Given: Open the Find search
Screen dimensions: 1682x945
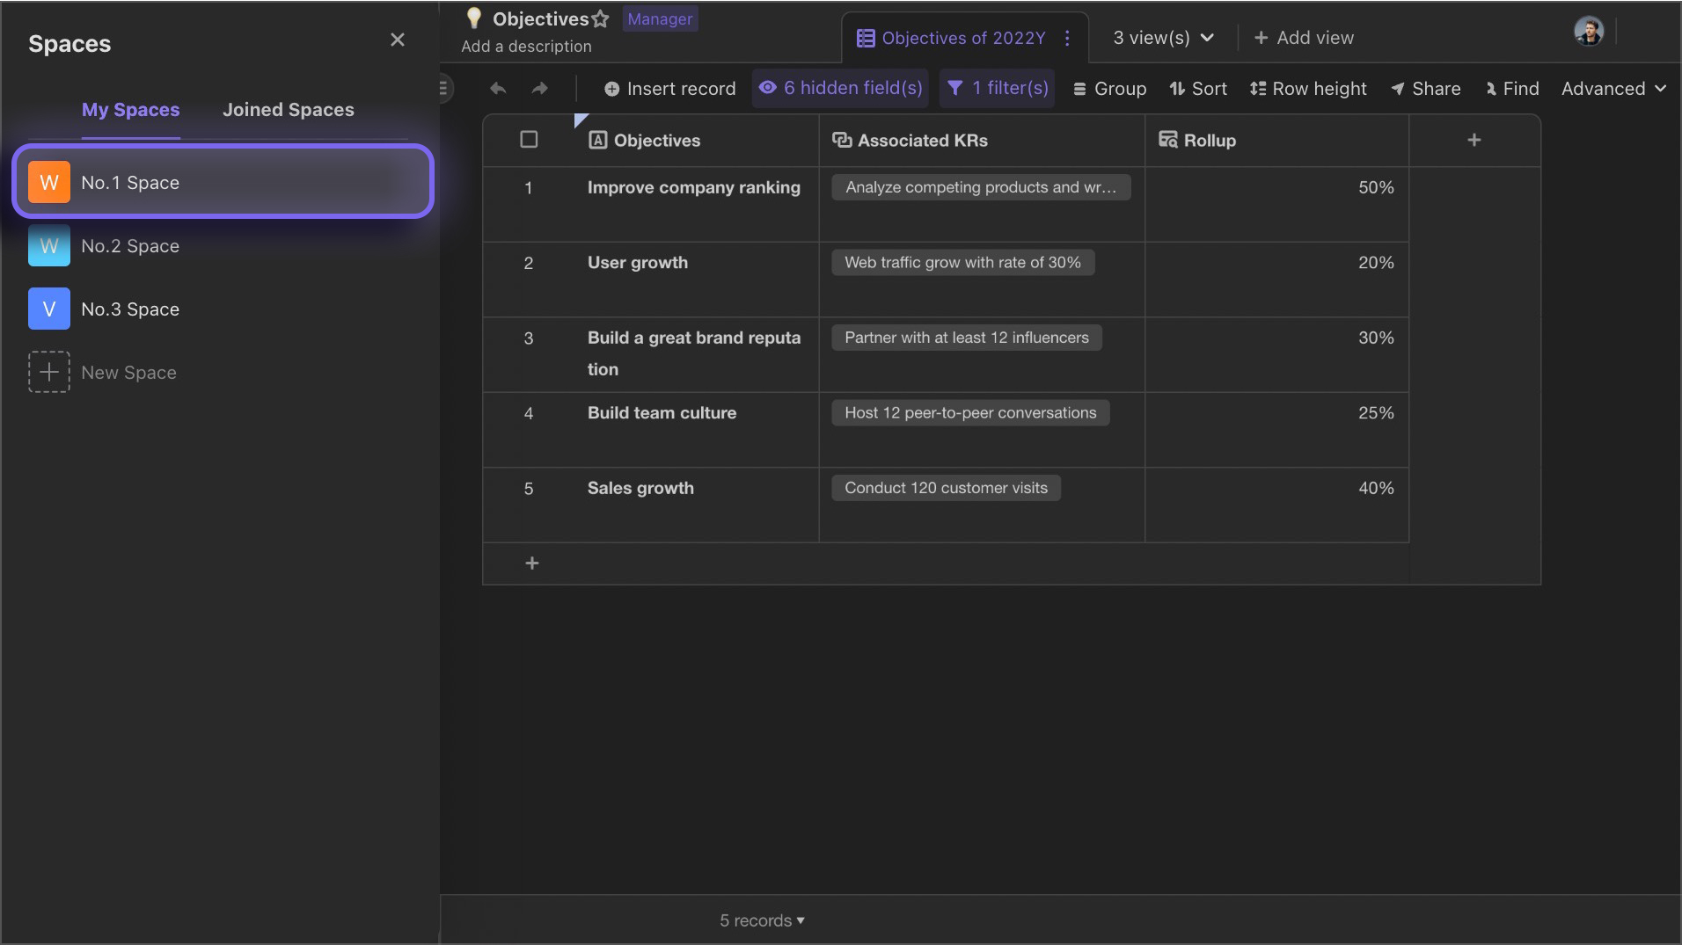Looking at the screenshot, I should click(x=1512, y=89).
